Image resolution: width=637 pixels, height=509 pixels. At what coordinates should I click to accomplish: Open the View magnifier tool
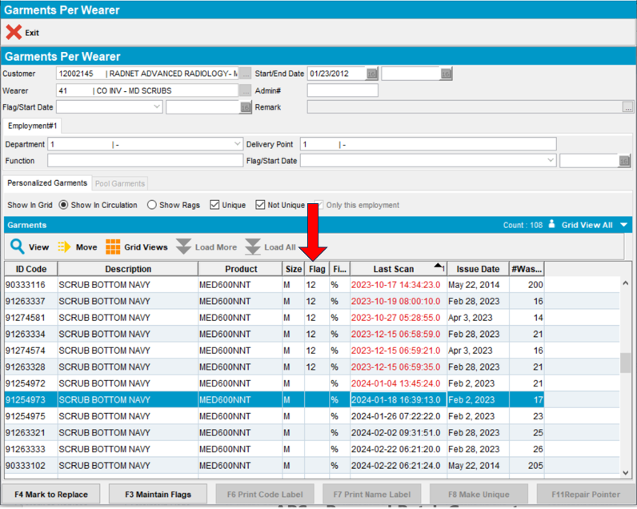pyautogui.click(x=17, y=247)
